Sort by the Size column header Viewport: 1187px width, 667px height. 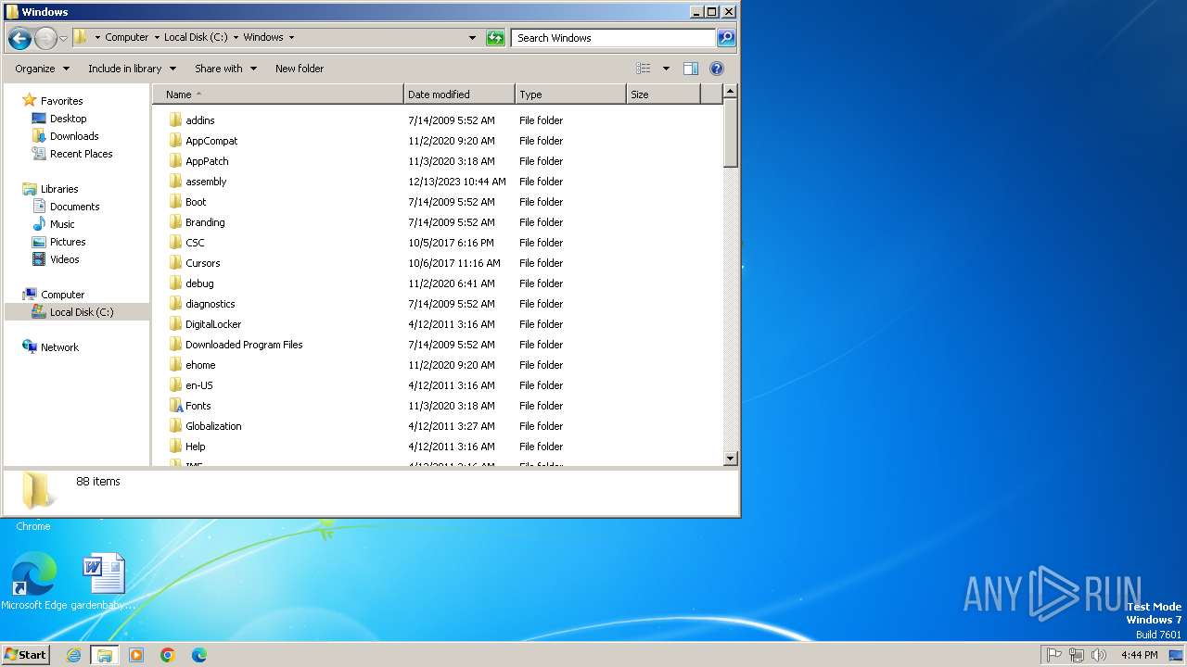[x=663, y=94]
